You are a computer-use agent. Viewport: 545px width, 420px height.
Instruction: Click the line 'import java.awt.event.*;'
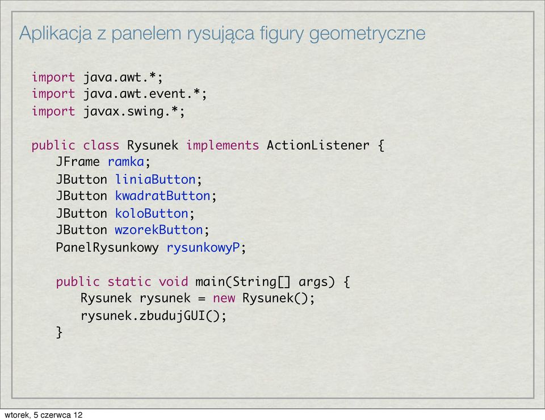click(119, 94)
